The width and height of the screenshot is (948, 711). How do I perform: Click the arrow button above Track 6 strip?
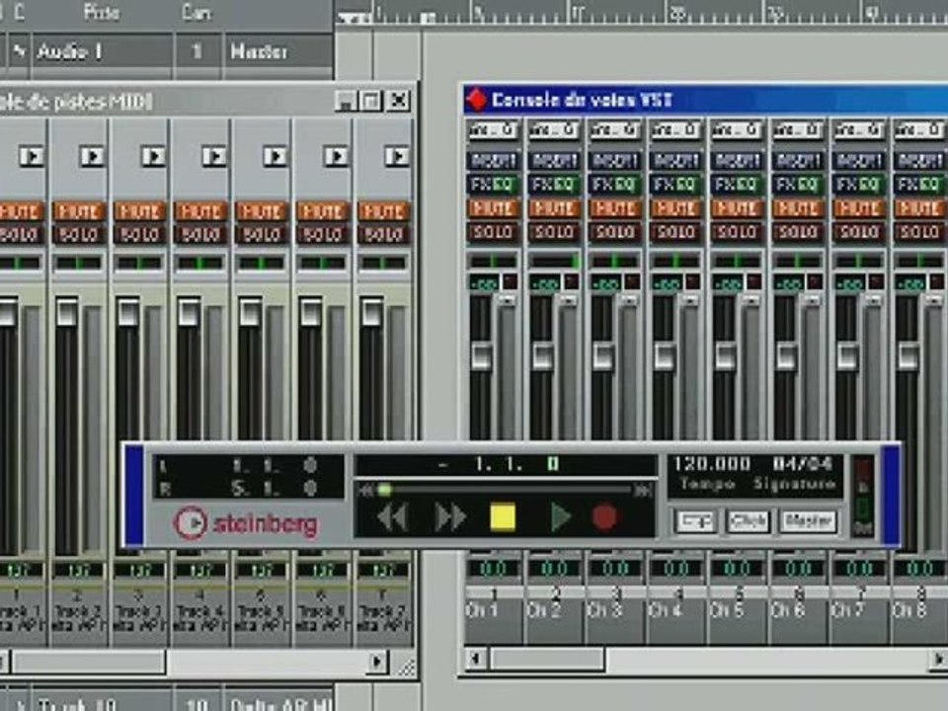point(336,157)
